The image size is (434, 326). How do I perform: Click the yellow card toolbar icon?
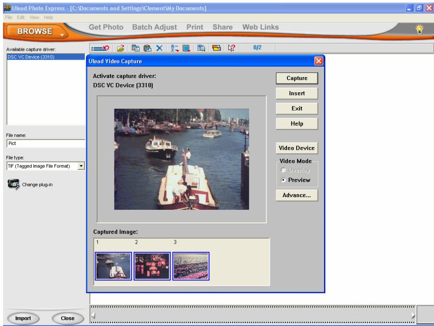point(217,48)
